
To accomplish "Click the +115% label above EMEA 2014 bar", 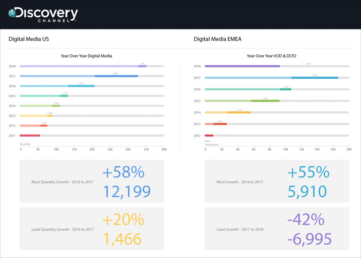I will (x=239, y=110).
